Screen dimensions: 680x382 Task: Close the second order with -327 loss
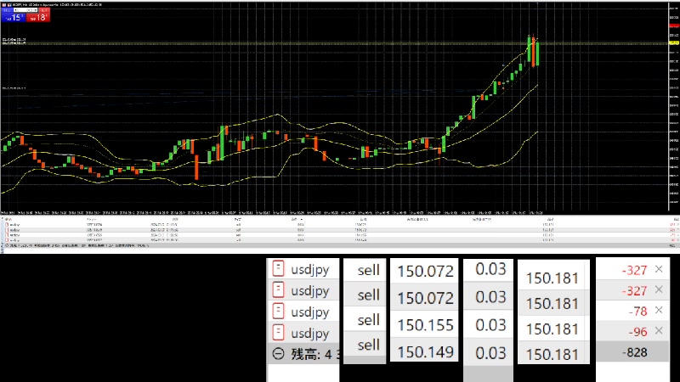coord(658,289)
